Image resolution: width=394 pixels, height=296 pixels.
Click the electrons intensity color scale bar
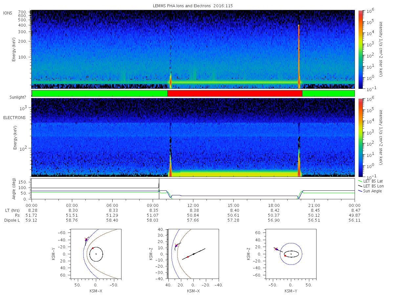tap(361, 137)
